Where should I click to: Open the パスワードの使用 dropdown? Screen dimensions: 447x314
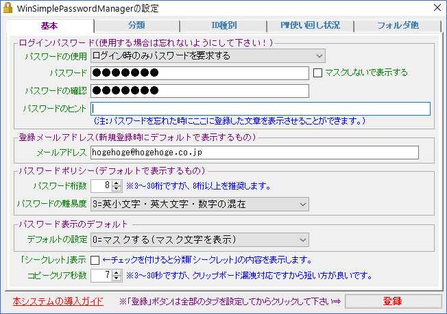[208, 55]
